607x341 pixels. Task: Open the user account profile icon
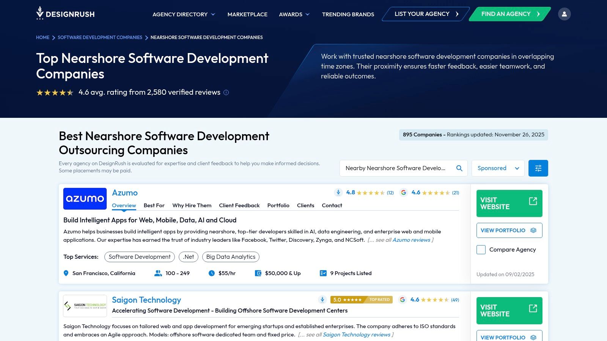click(564, 14)
